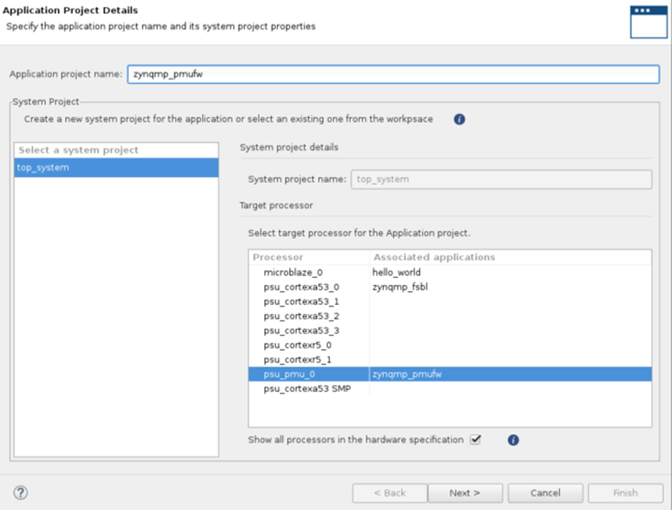Toggle Show all processors checkbox

[475, 440]
